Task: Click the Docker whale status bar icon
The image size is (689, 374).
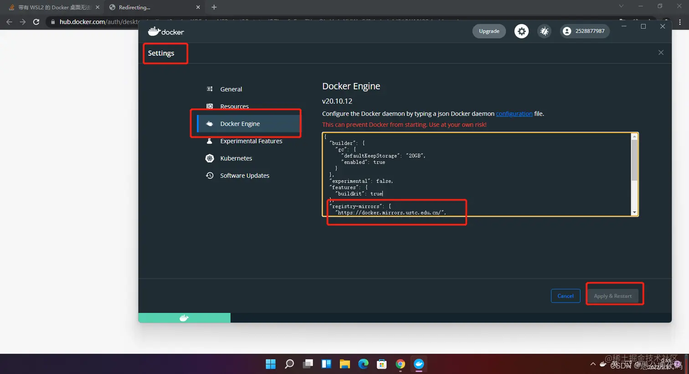Action: tap(184, 318)
